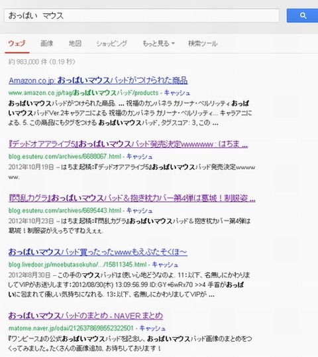The height and width of the screenshot is (357, 318).
Task: Click the search query input field
Action: tap(142, 15)
